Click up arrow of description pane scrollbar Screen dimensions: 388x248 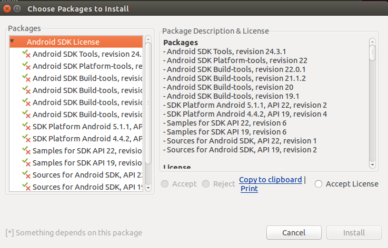point(372,42)
